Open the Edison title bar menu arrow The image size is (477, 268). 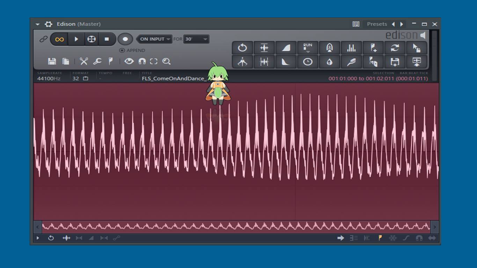37,24
